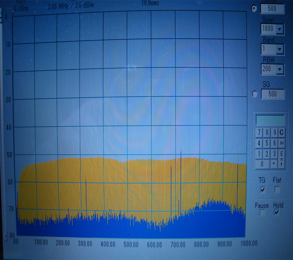Viewport: 293px width, 260px height.
Task: Select the Center frequency radio button
Action: tap(254, 9)
